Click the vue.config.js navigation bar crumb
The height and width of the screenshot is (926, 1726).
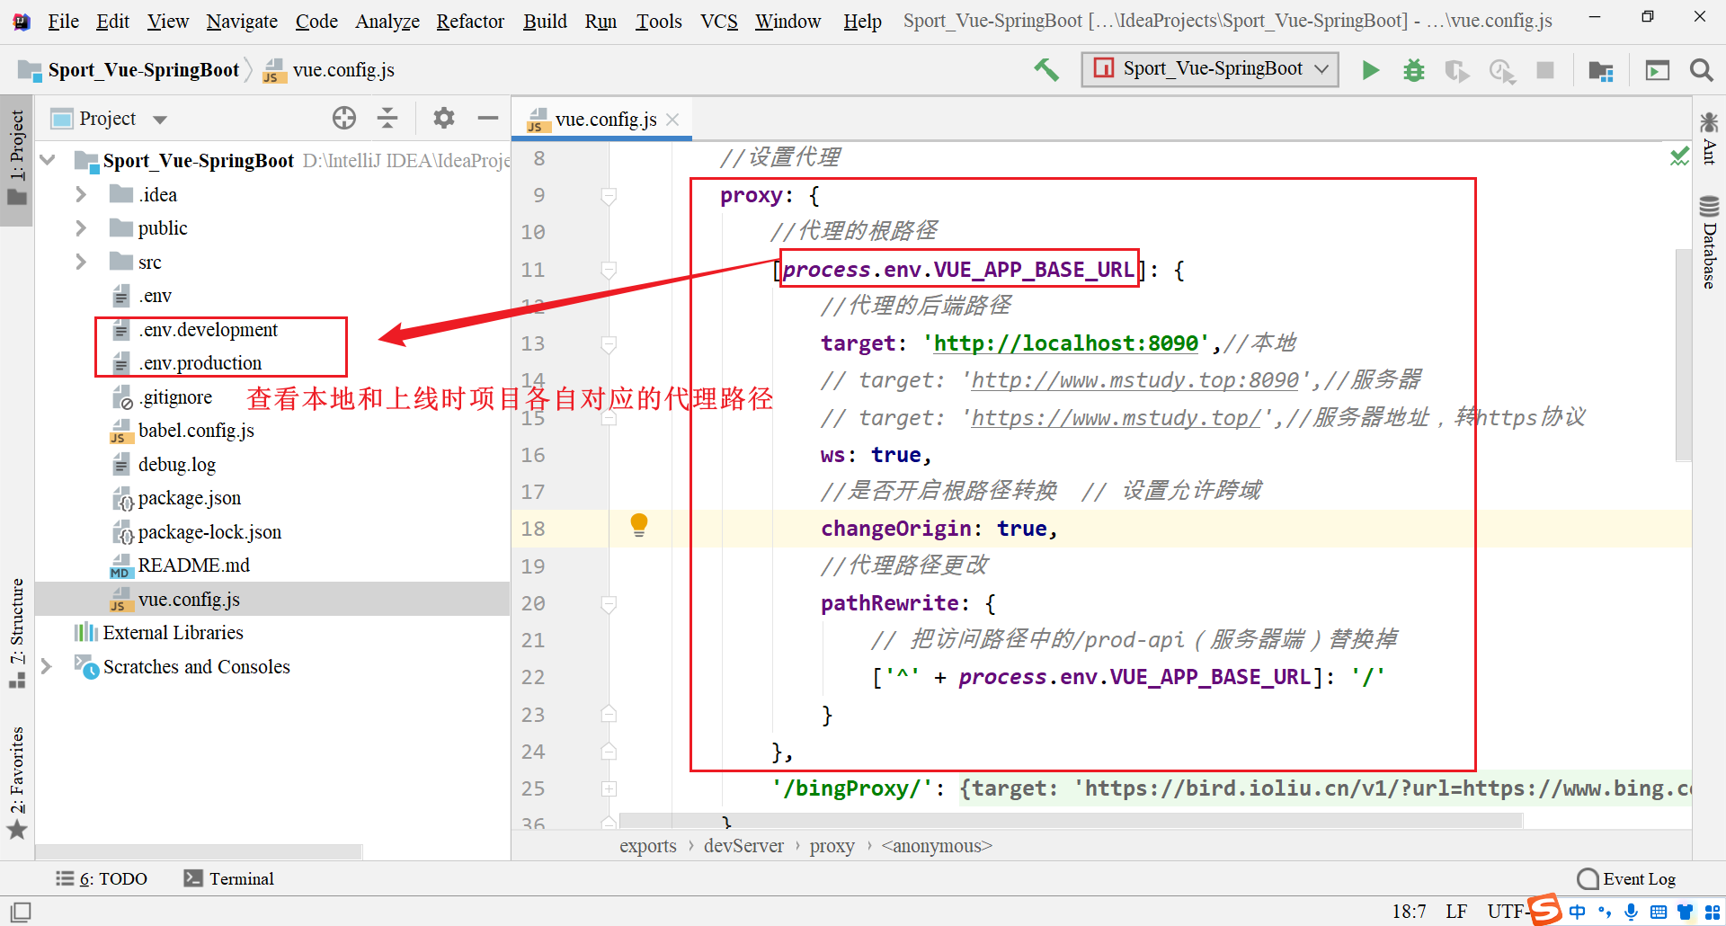[x=329, y=70]
